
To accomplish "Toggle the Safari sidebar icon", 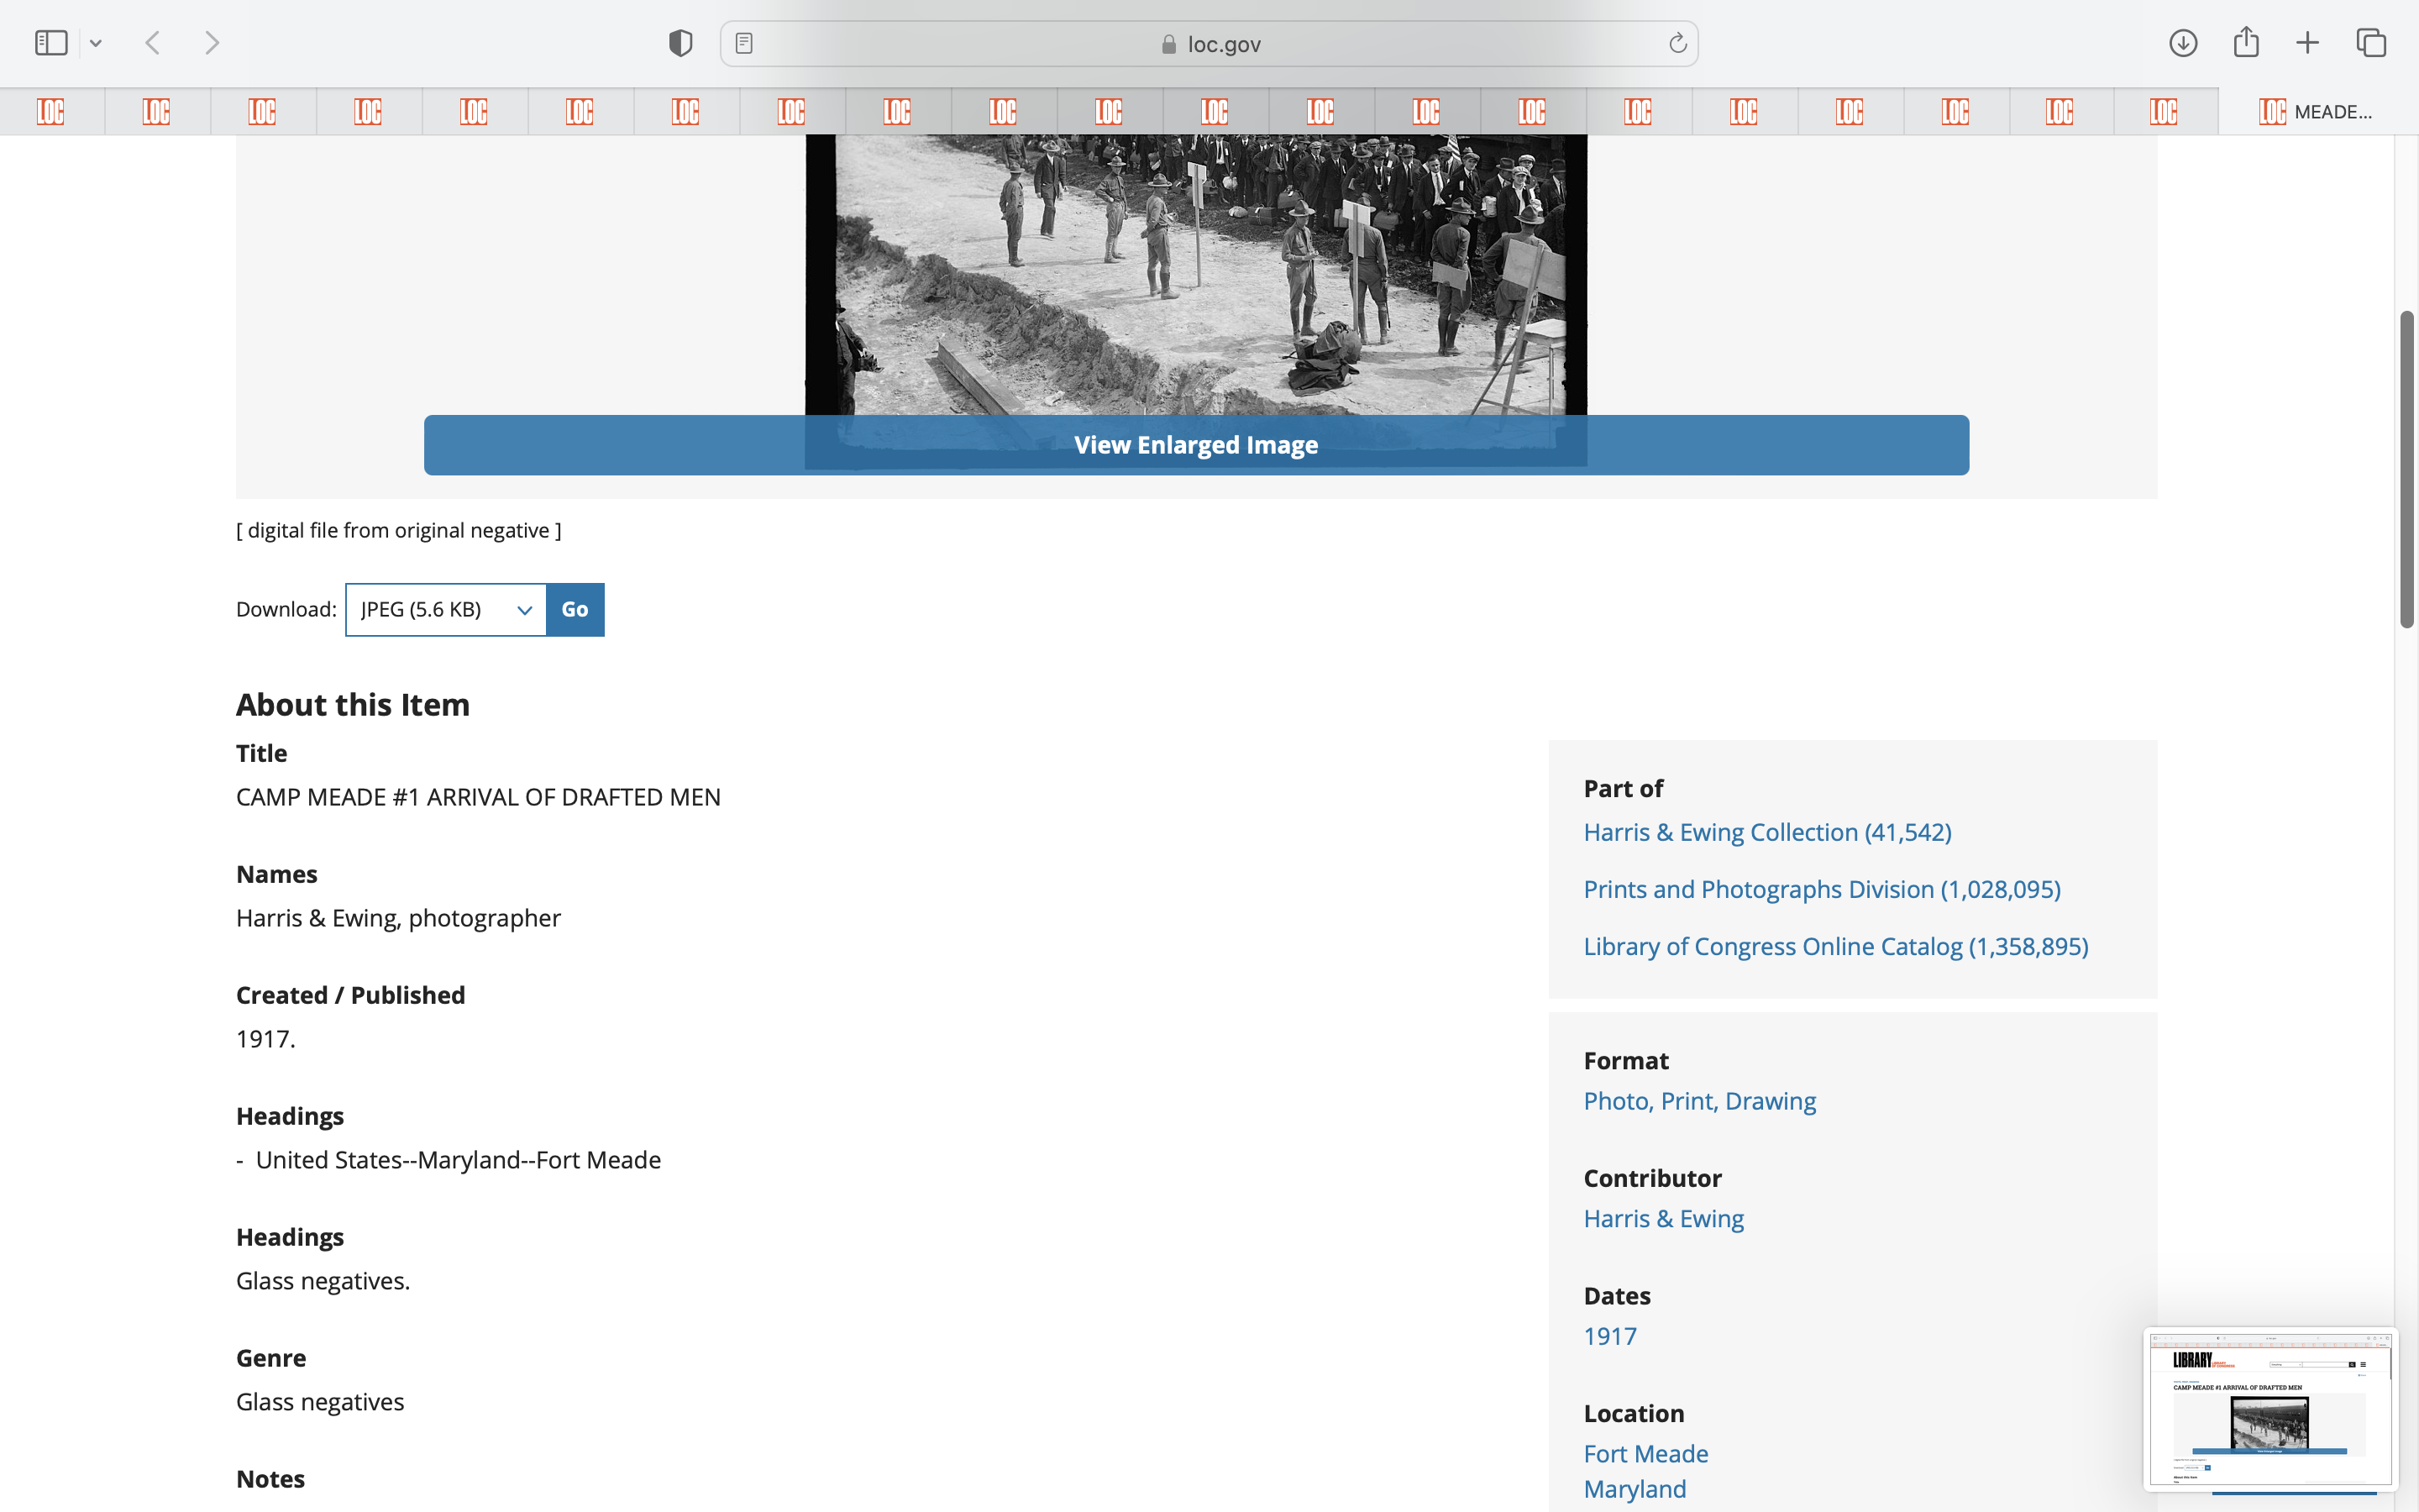I will [x=51, y=43].
